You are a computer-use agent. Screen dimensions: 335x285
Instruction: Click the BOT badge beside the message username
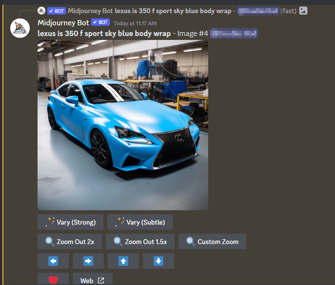point(100,22)
